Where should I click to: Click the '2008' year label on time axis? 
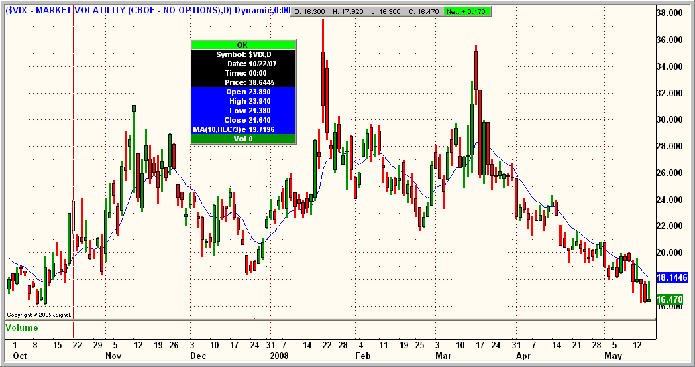tap(279, 356)
